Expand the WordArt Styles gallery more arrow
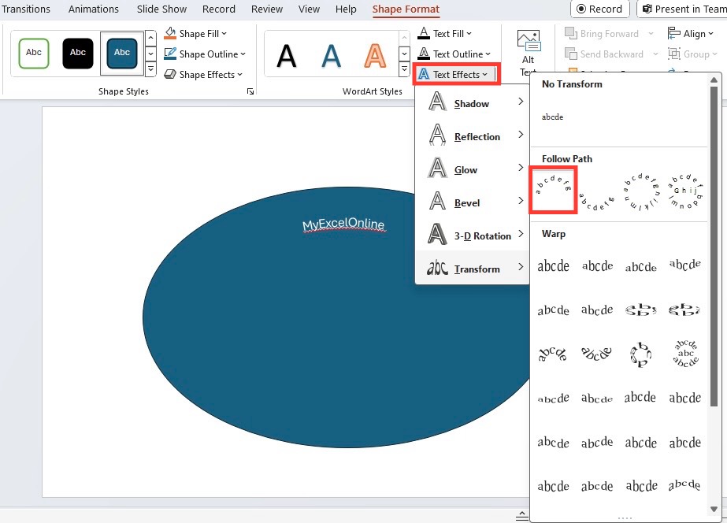 pos(404,69)
